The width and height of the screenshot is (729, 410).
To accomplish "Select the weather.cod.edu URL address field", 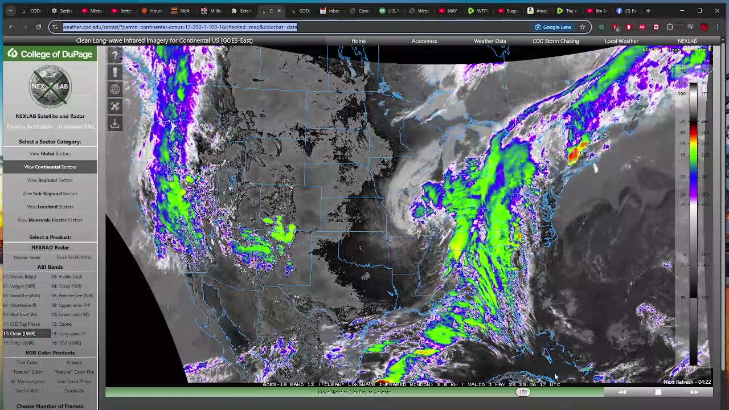I will coord(180,27).
